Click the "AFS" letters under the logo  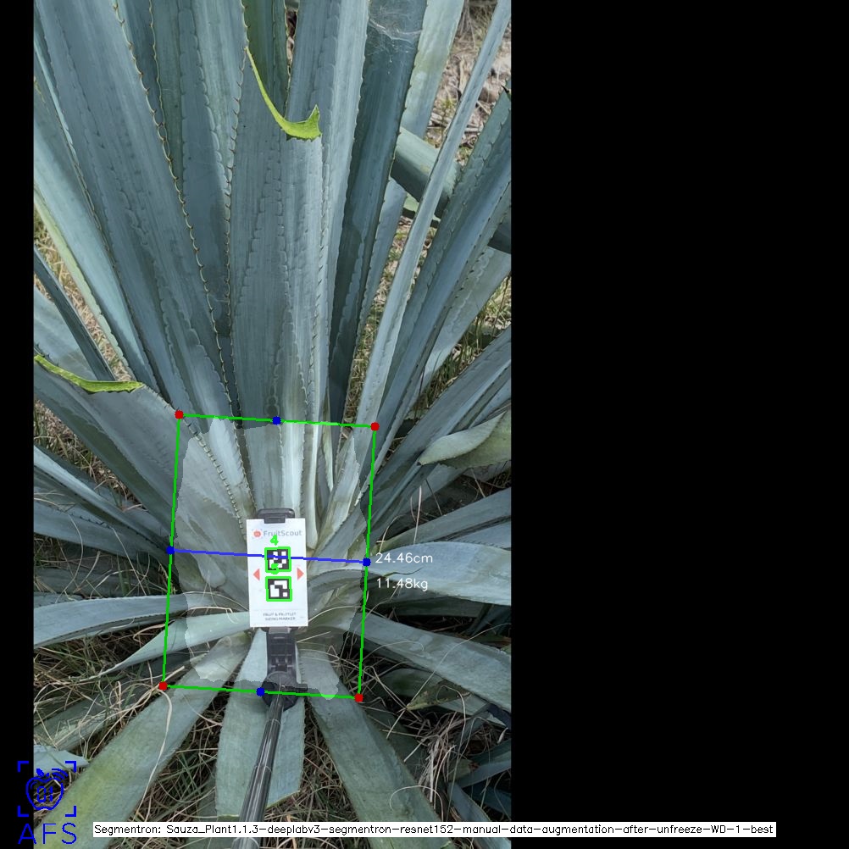tap(47, 833)
